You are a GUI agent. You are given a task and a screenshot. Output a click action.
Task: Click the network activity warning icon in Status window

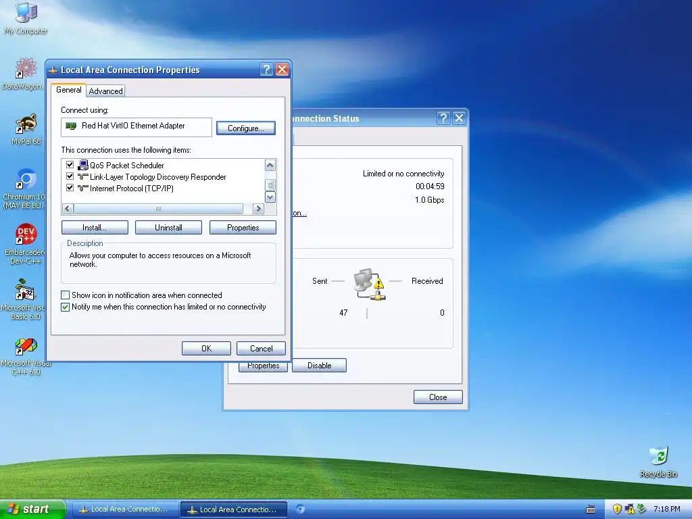tap(370, 285)
